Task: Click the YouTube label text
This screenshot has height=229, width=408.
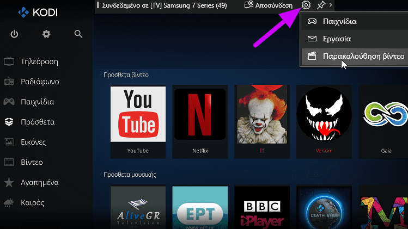Action: pyautogui.click(x=138, y=151)
